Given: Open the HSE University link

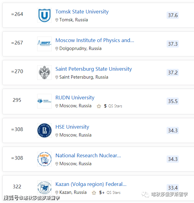Looking at the screenshot, I should (72, 127).
